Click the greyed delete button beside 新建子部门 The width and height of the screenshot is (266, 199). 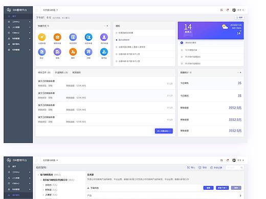[236, 188]
